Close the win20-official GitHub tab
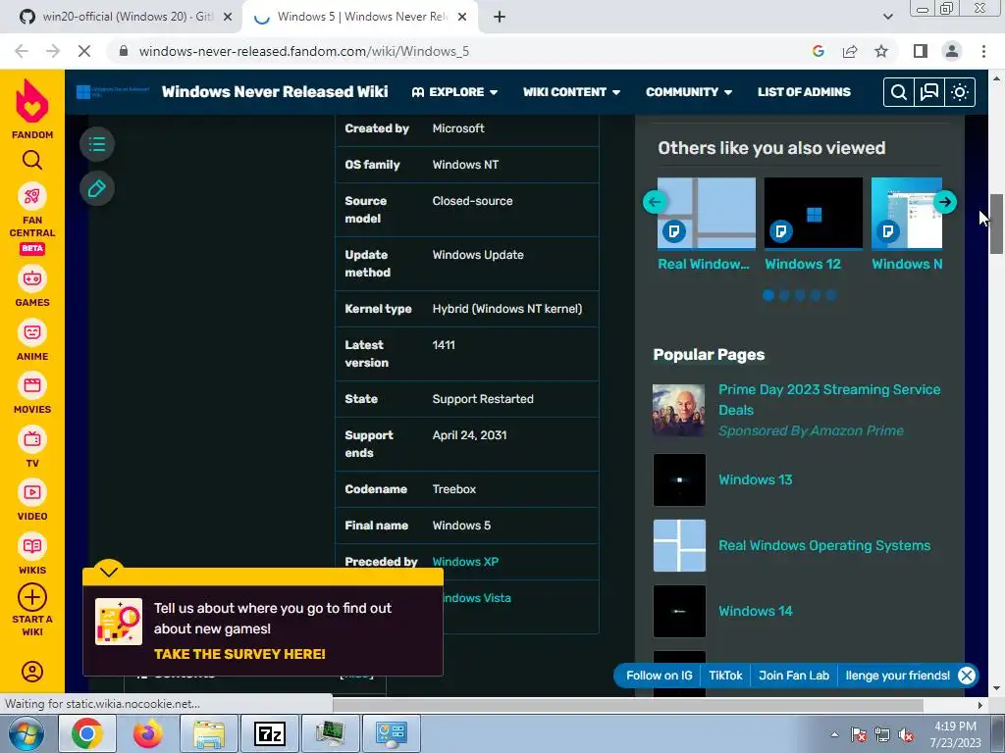 (x=228, y=17)
